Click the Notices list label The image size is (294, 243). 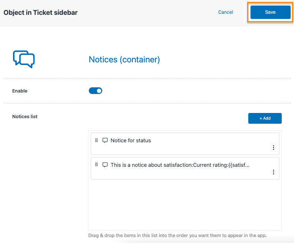25,117
